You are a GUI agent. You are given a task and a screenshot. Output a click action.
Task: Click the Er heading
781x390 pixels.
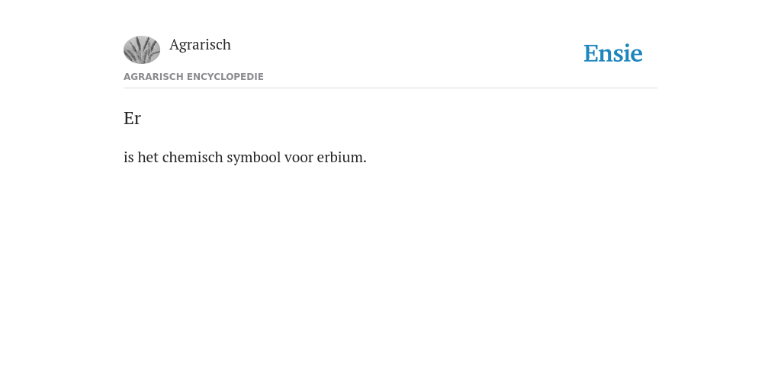coord(132,118)
